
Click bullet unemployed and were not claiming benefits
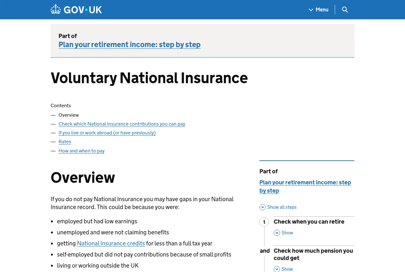tap(113, 232)
